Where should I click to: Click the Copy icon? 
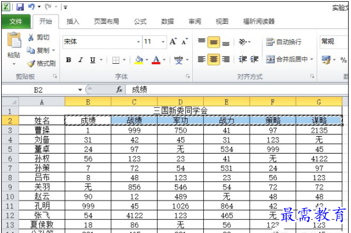31,50
